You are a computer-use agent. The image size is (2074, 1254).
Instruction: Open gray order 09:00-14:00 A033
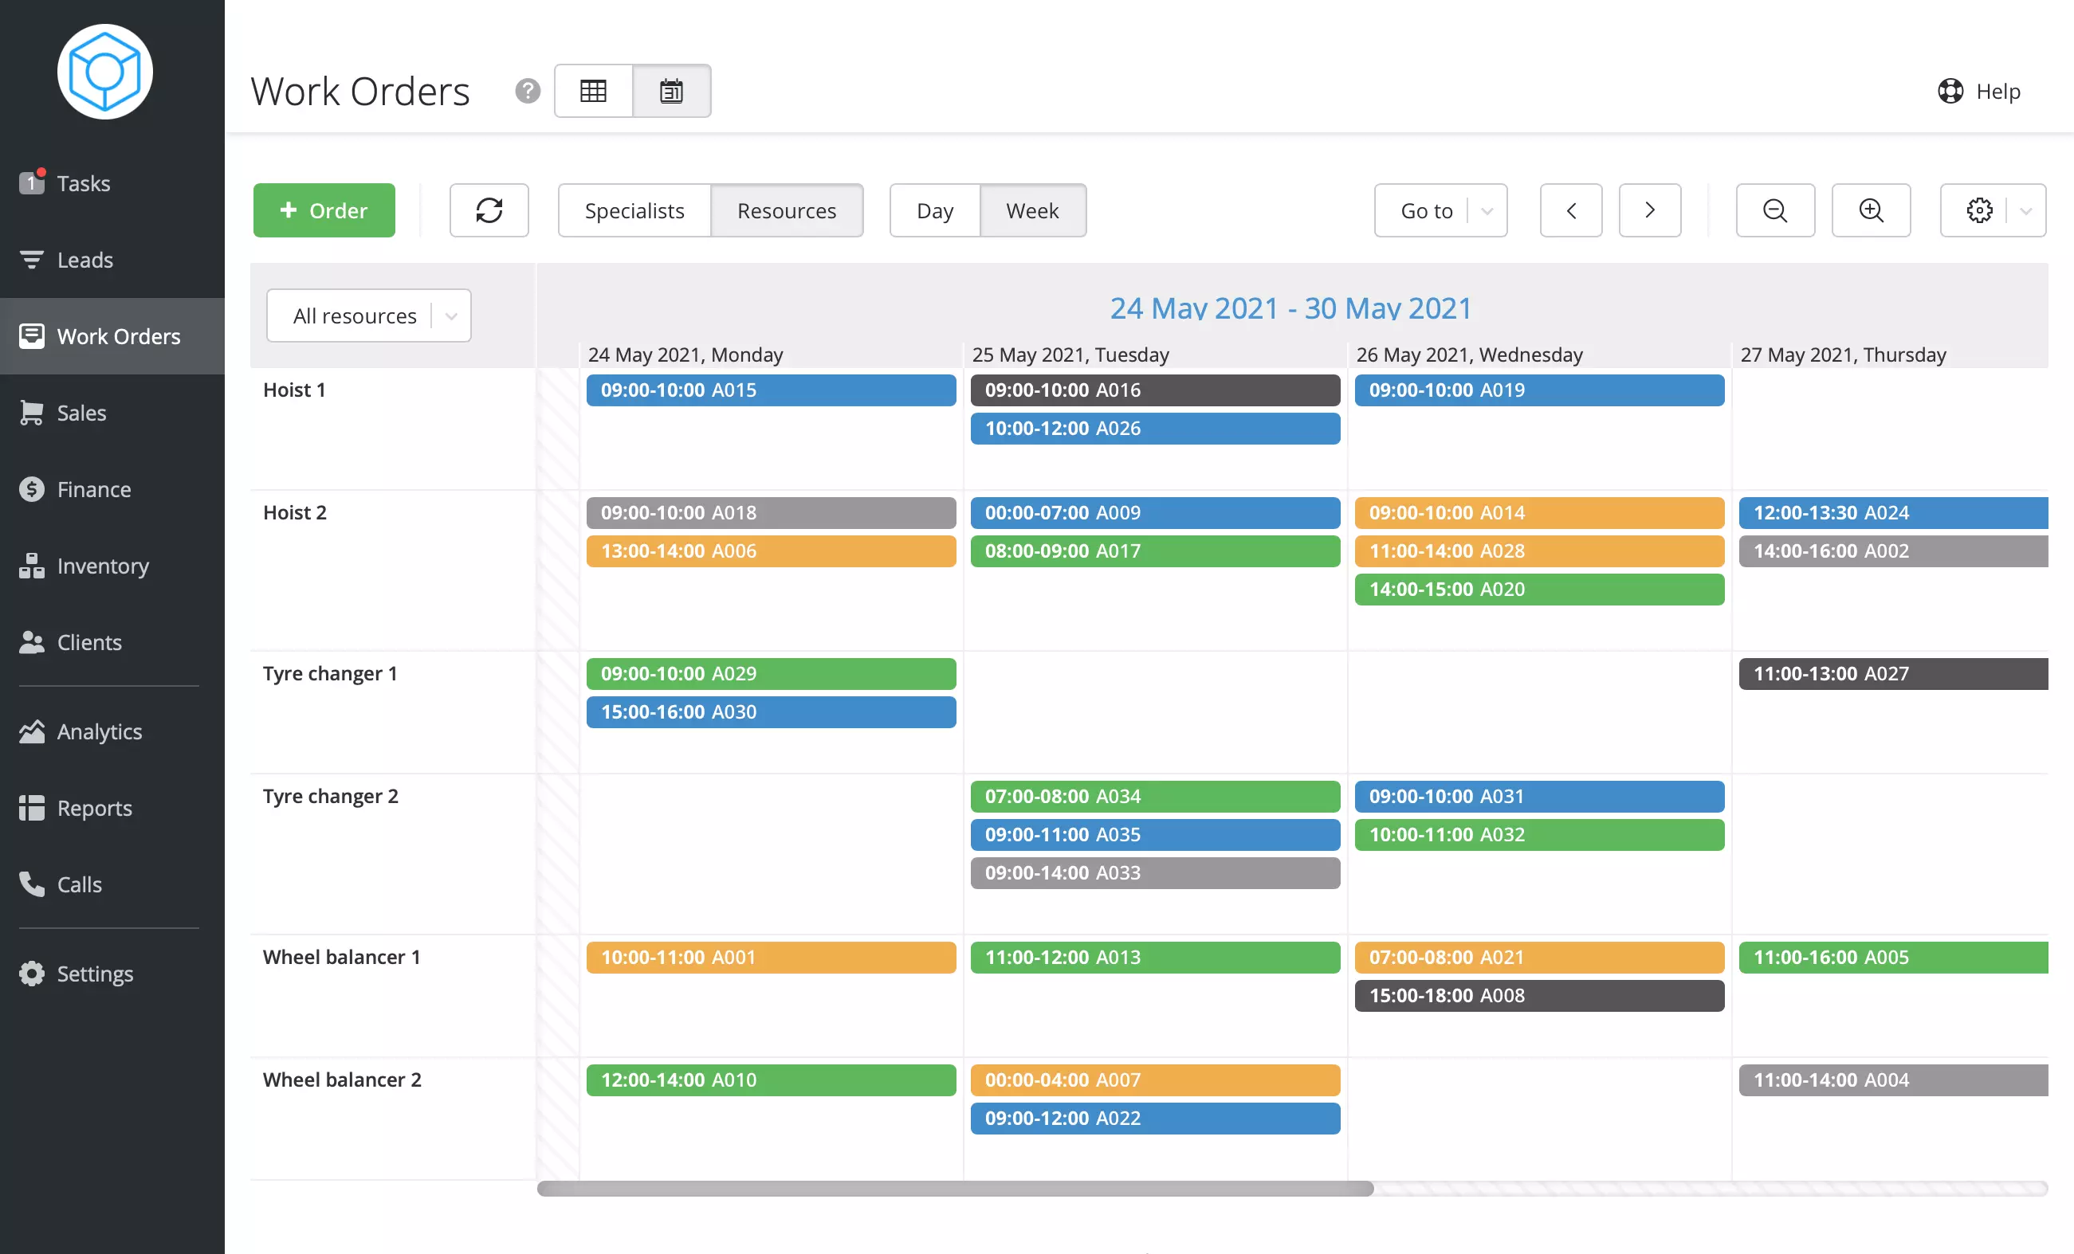pos(1155,873)
